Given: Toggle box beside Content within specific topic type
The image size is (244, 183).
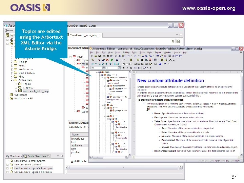Looking at the screenshot, I should pos(7,168).
